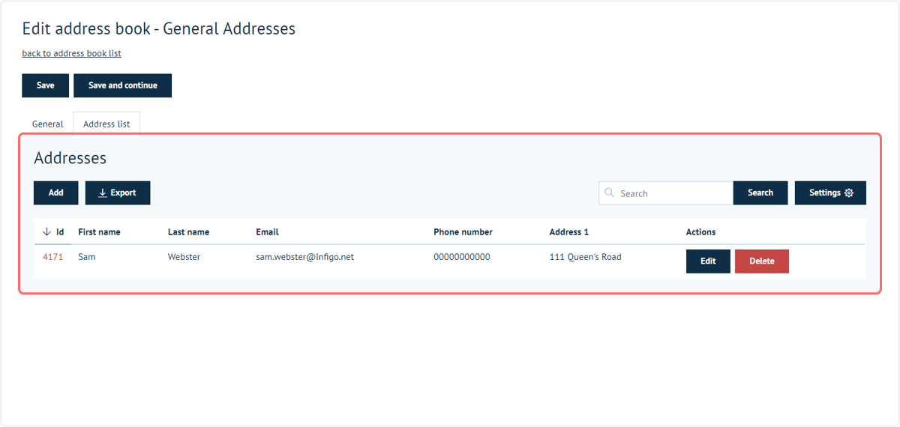Click the Addresses heading
The height and width of the screenshot is (427, 900).
[70, 158]
